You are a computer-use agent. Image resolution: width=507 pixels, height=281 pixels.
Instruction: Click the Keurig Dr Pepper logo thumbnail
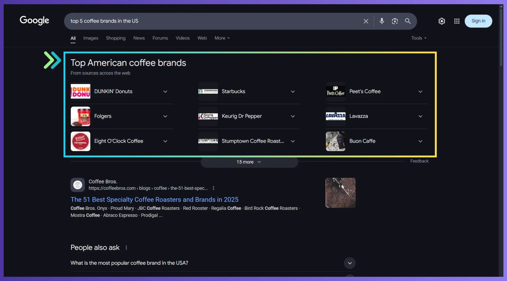tap(208, 116)
